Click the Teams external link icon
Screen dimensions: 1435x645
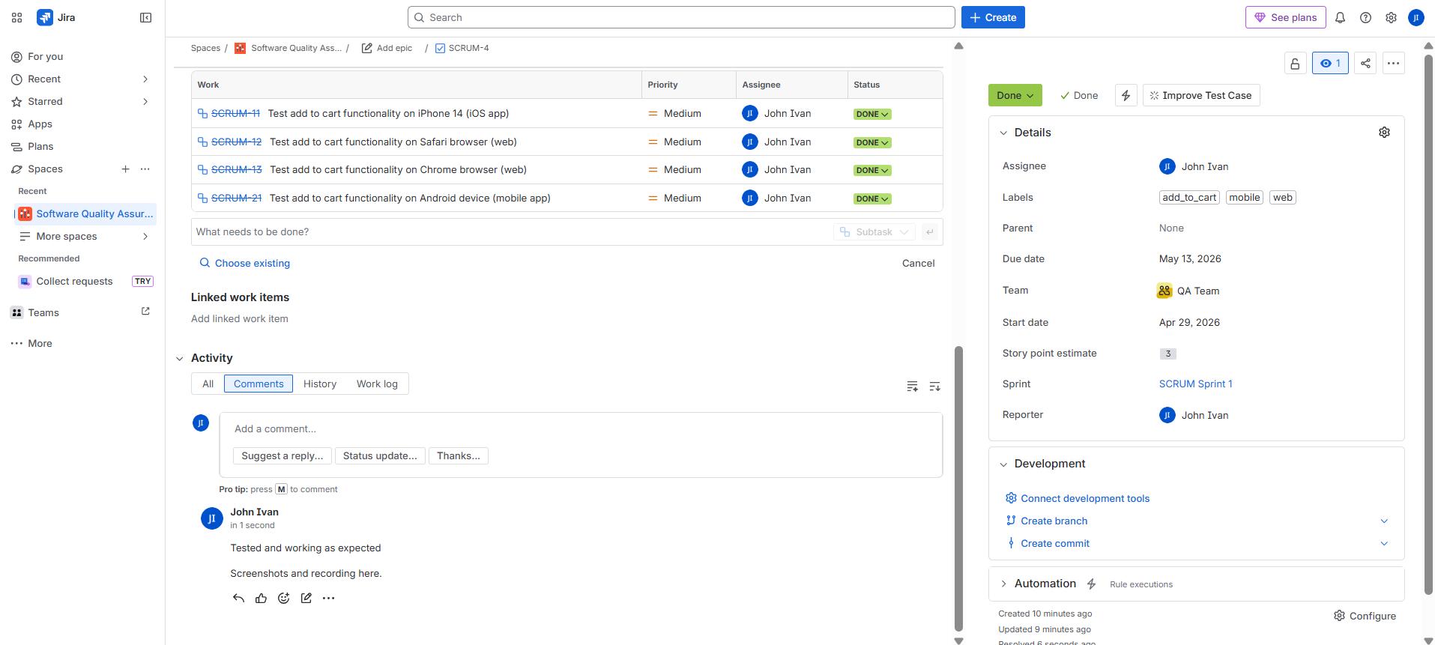coord(145,312)
